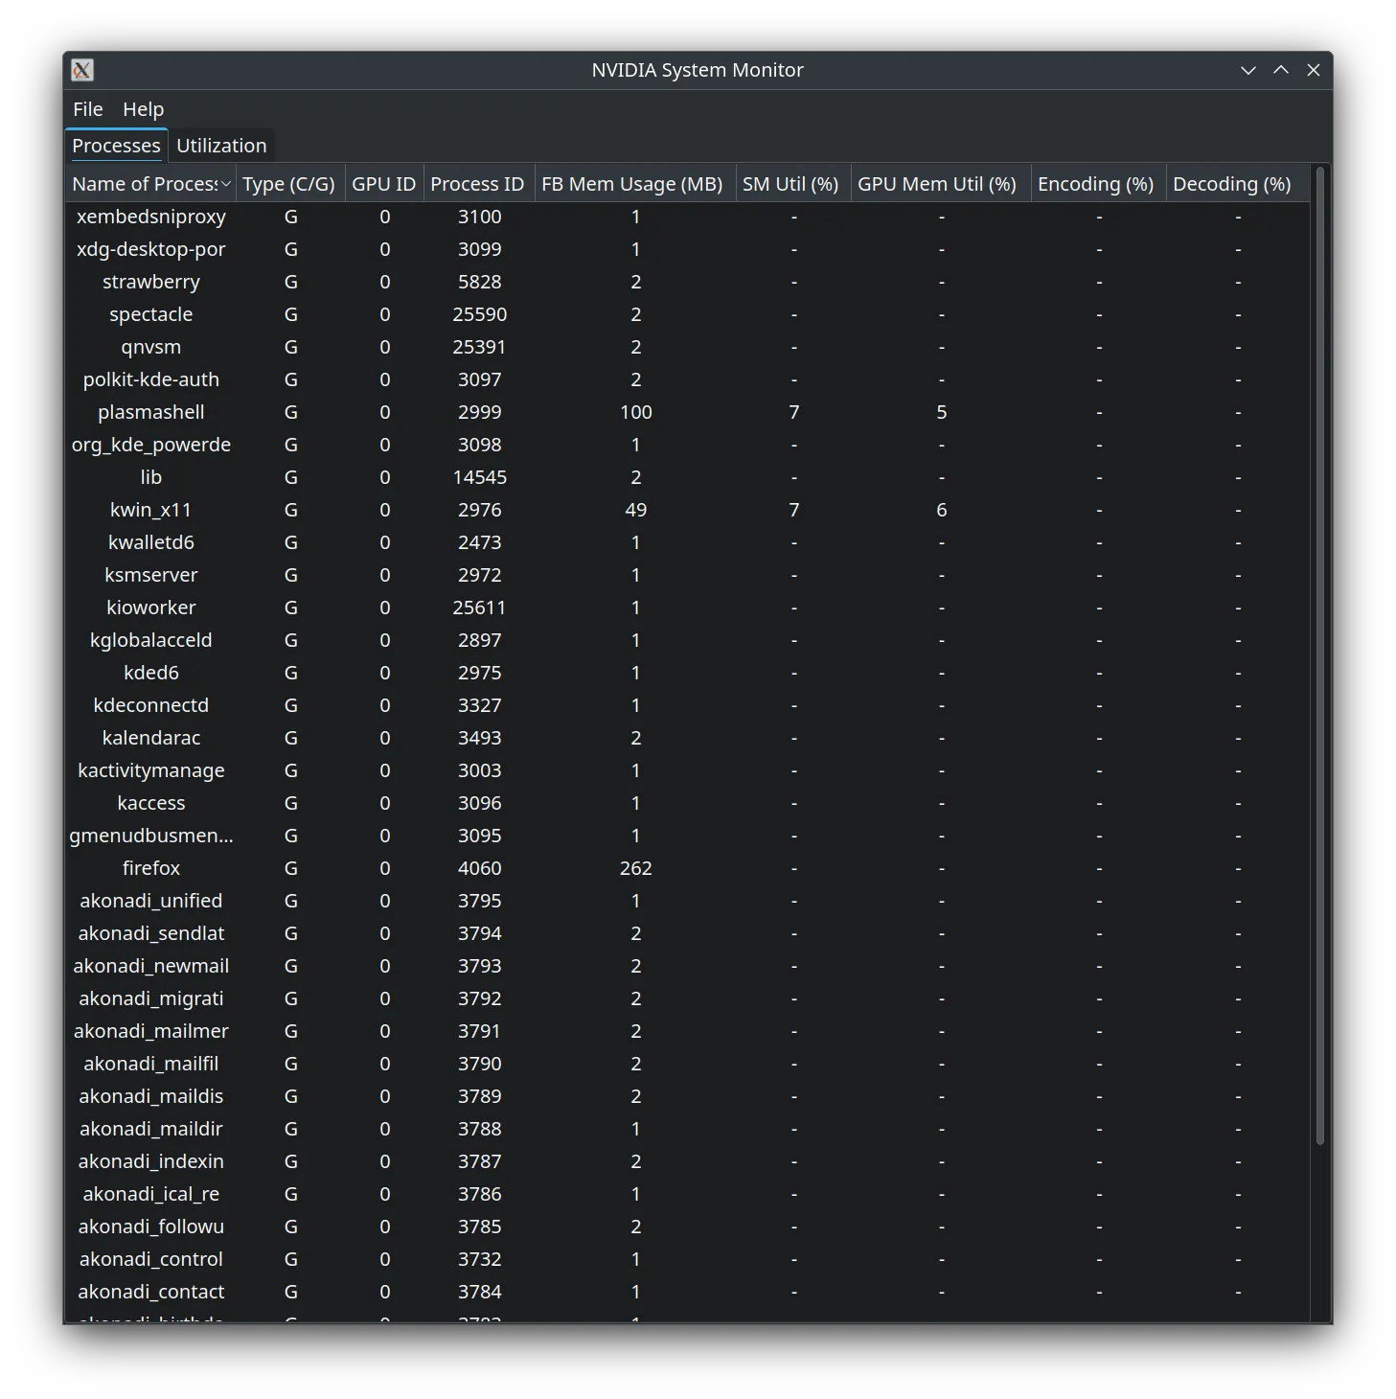Select the kwin_x11 process row
Image resolution: width=1396 pixels, height=1399 pixels.
tap(151, 510)
